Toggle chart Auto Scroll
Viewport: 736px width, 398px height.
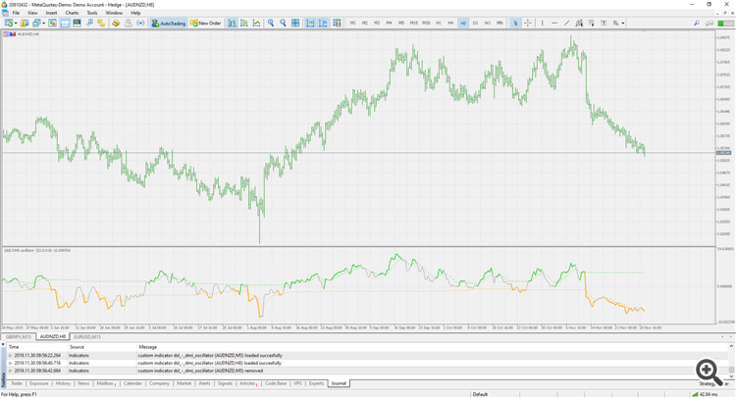(310, 23)
